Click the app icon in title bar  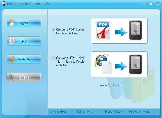[3, 4]
